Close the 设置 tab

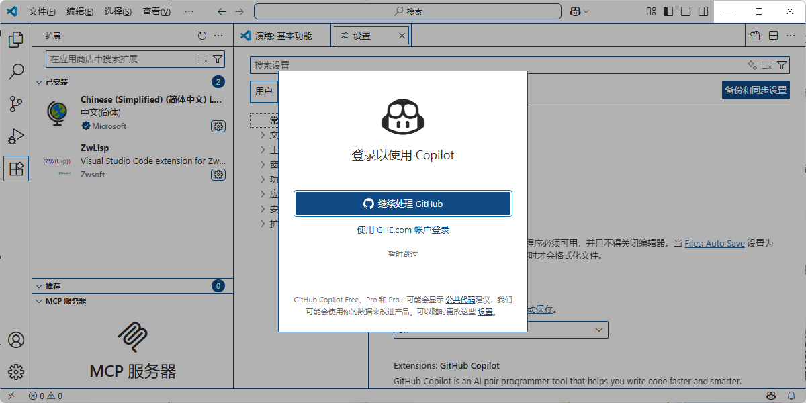402,36
